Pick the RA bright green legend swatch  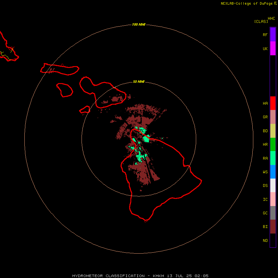click(x=273, y=158)
